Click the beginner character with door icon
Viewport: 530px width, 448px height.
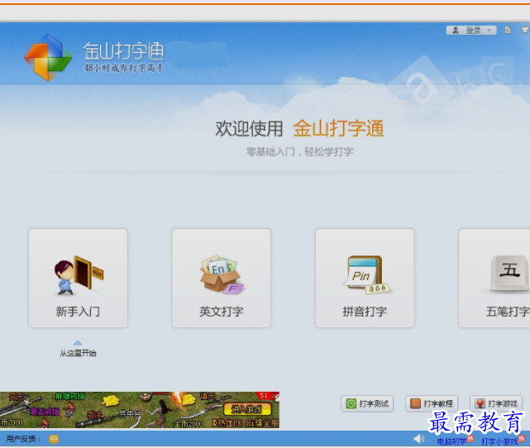tap(79, 276)
